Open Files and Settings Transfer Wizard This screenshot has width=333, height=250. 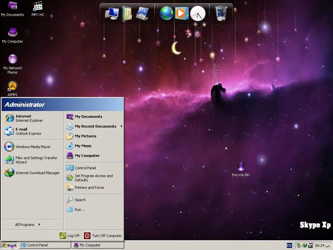pyautogui.click(x=33, y=160)
